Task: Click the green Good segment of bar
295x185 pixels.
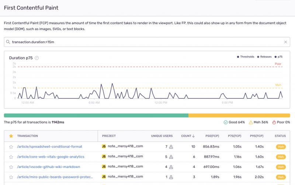Action: point(96,115)
